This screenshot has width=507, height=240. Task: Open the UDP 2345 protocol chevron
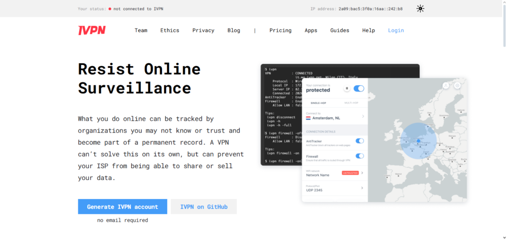[362, 188]
